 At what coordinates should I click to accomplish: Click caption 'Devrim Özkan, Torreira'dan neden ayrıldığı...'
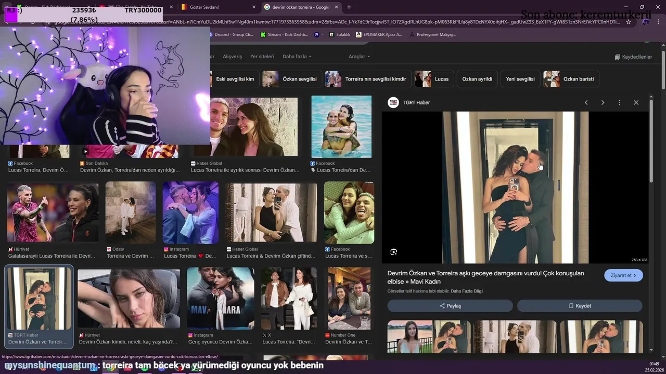click(130, 170)
